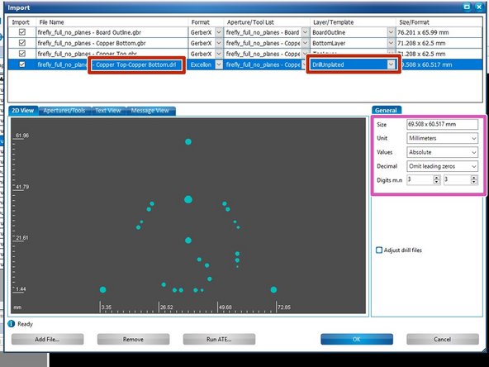The height and width of the screenshot is (367, 489).
Task: Maximize the Import dialog window
Action: (467, 7)
